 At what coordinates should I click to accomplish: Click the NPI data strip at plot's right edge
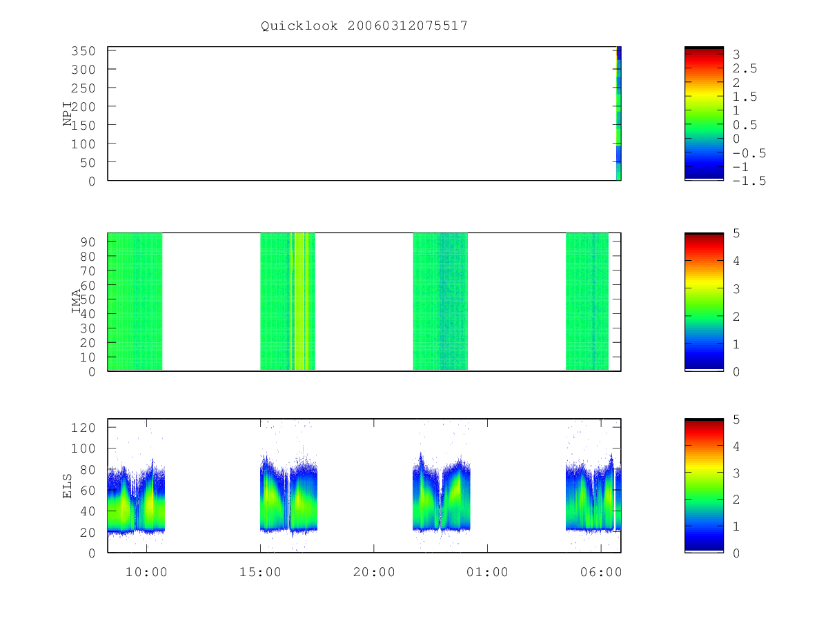point(618,113)
